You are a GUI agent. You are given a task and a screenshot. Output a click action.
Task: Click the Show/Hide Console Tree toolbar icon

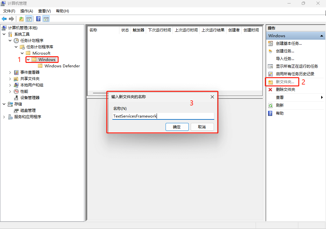29,18
